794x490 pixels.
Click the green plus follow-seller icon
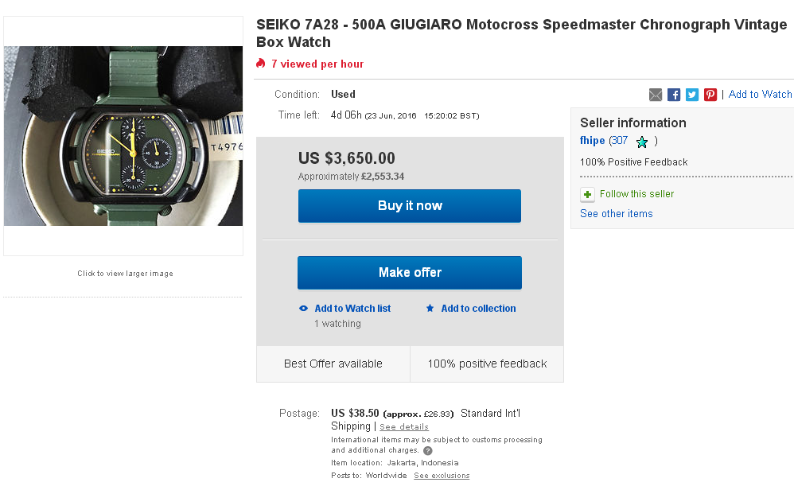(587, 194)
